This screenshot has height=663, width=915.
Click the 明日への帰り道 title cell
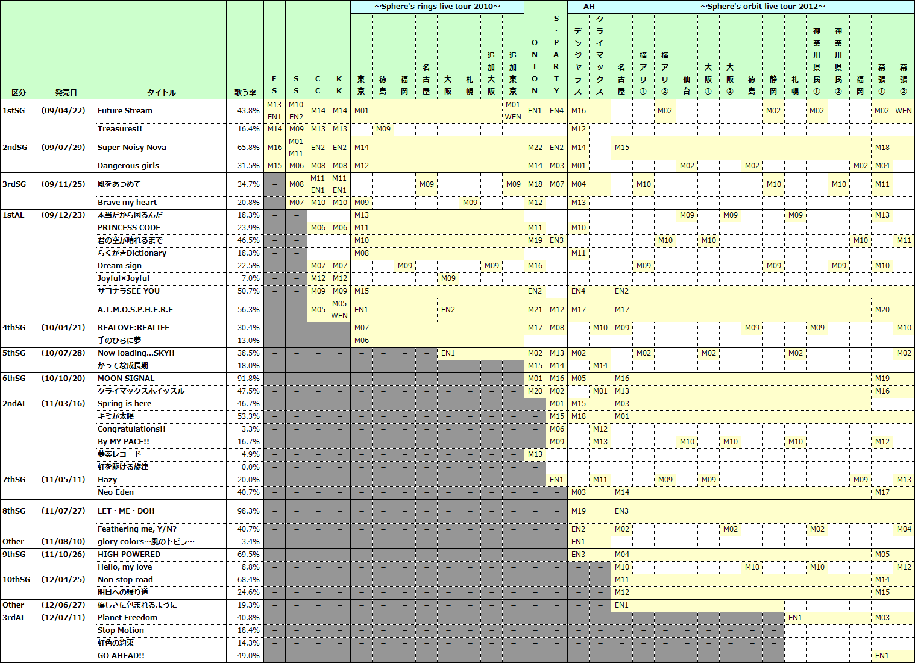162,592
